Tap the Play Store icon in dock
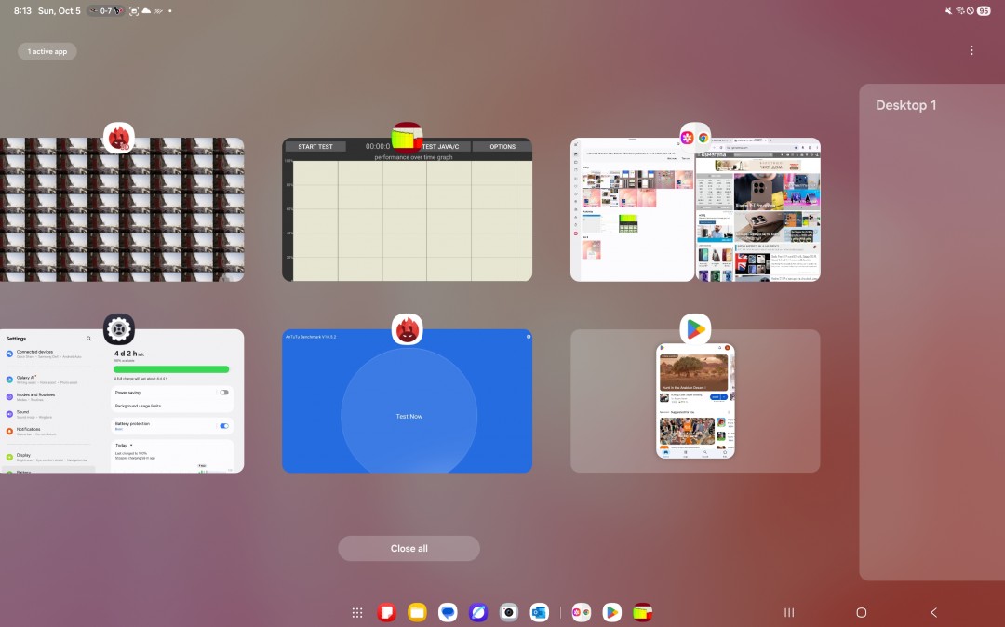This screenshot has height=627, width=1005. [x=611, y=612]
